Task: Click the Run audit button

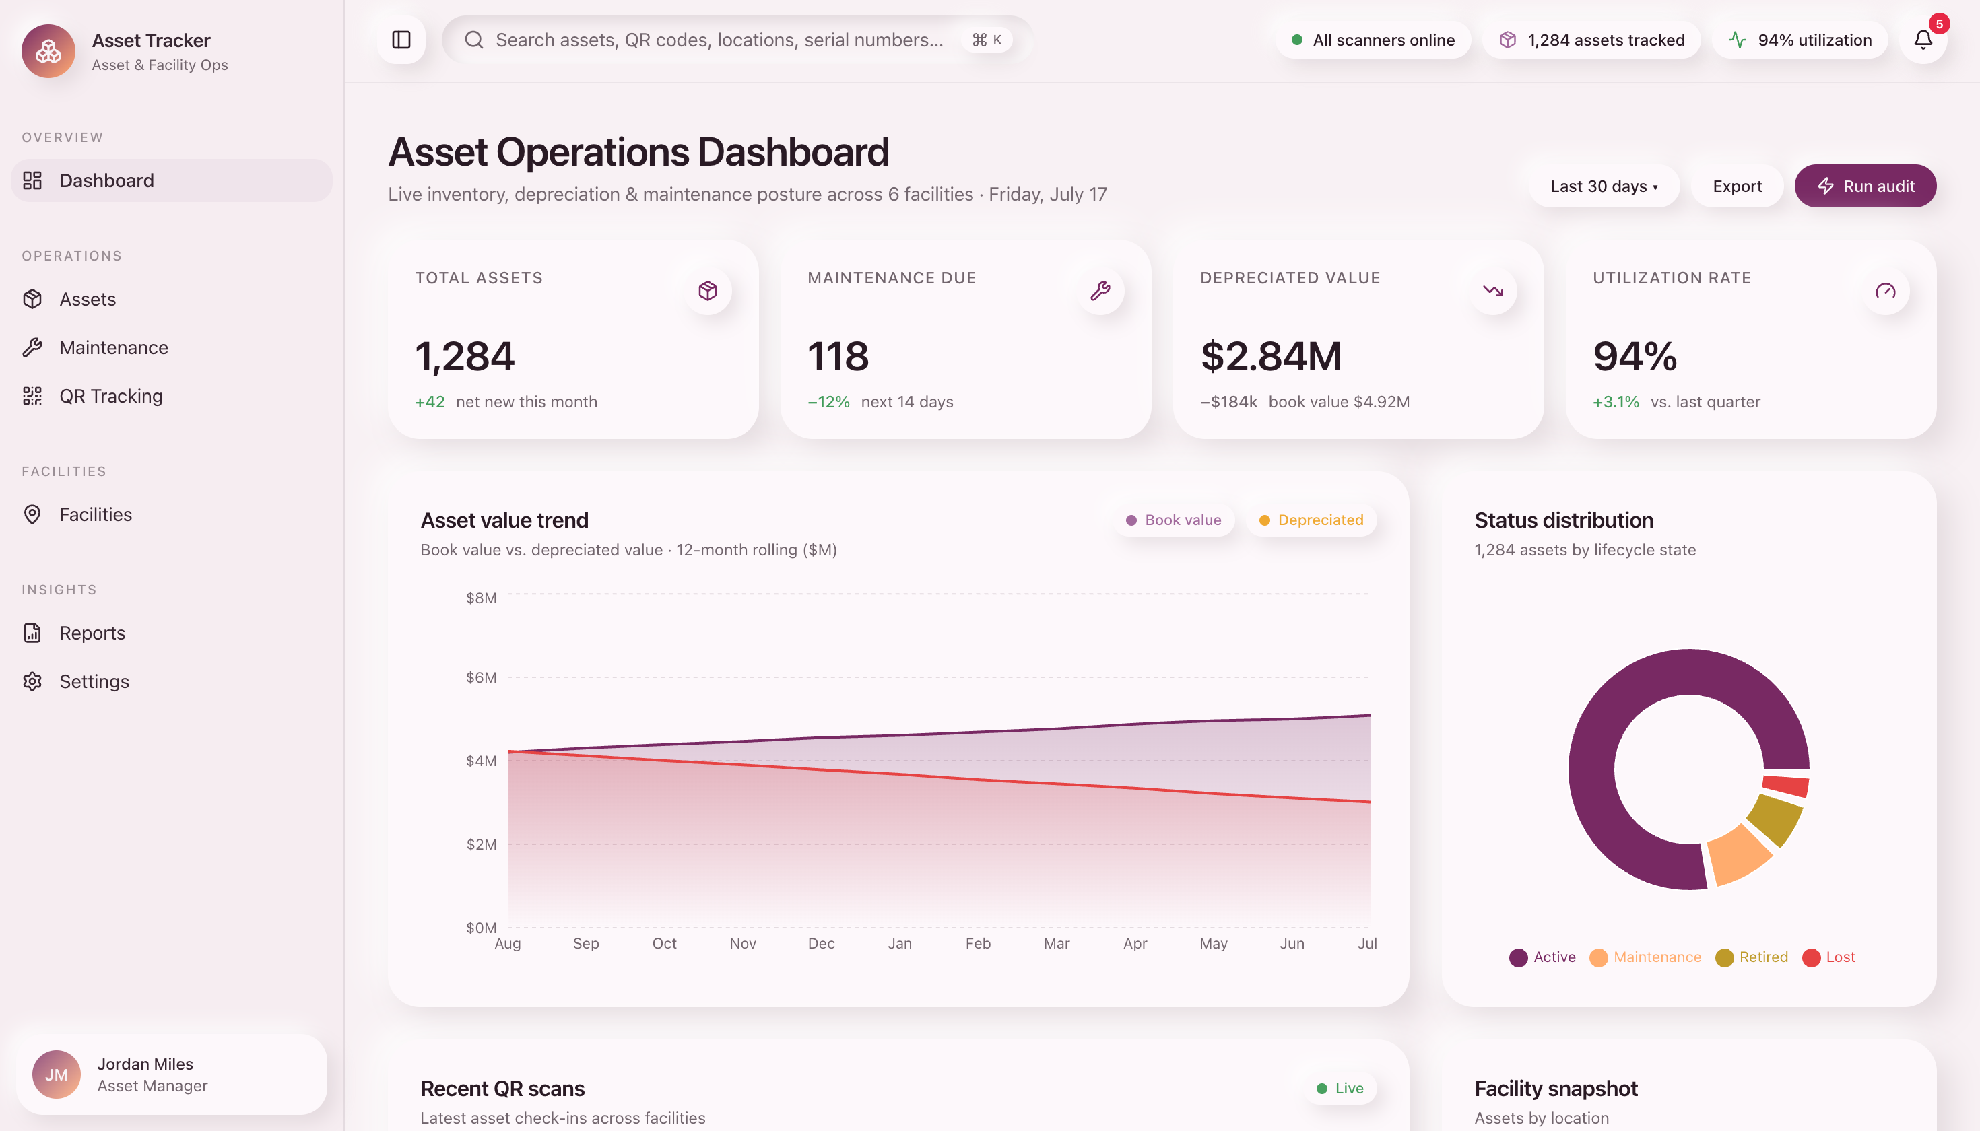Action: 1865,186
